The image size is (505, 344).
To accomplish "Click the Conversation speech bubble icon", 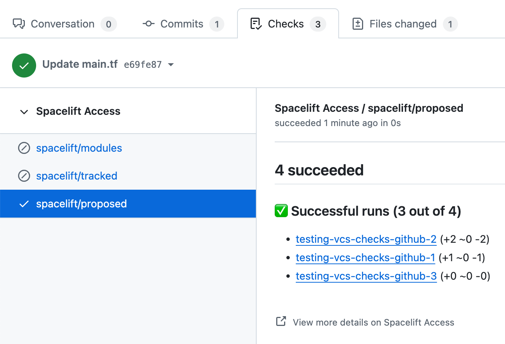I will coord(19,24).
